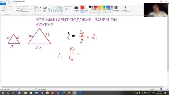Pick the orange color swatch
169x95 pixels.
click(100, 7)
